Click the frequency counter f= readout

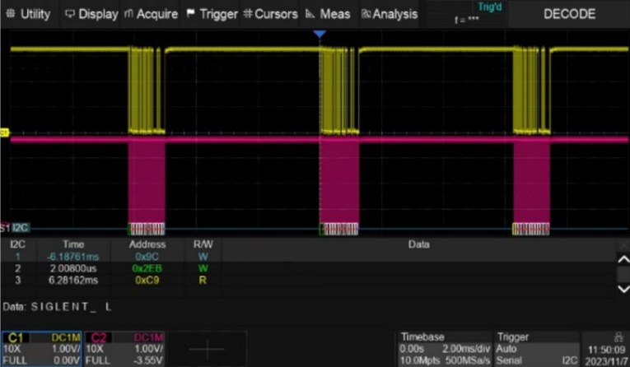click(467, 19)
